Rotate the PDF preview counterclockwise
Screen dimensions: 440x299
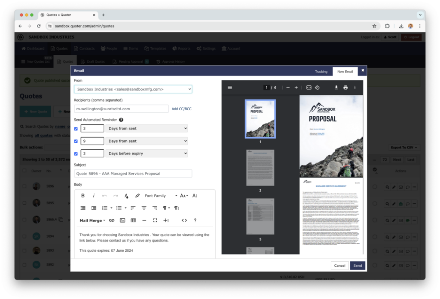point(317,88)
